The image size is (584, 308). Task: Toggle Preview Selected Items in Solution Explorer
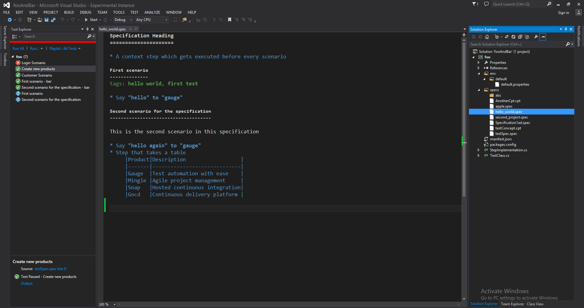pos(543,37)
